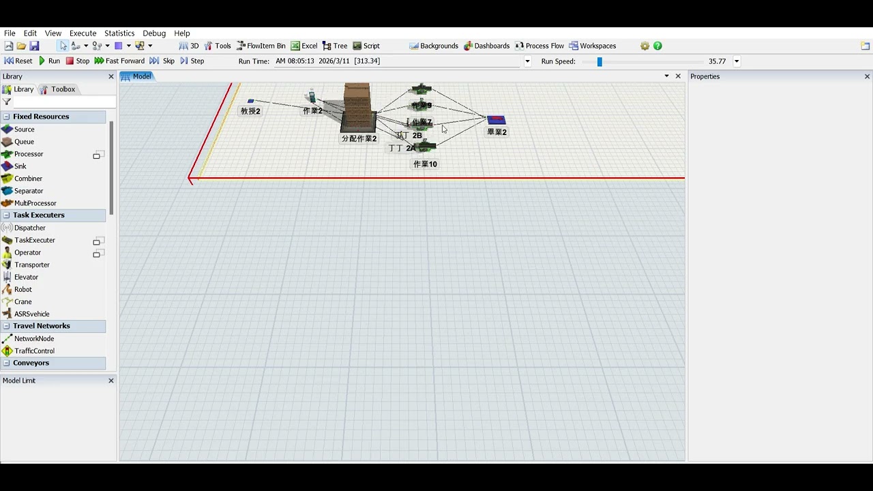The image size is (873, 491).
Task: Select Processor in the Library list
Action: click(x=29, y=154)
